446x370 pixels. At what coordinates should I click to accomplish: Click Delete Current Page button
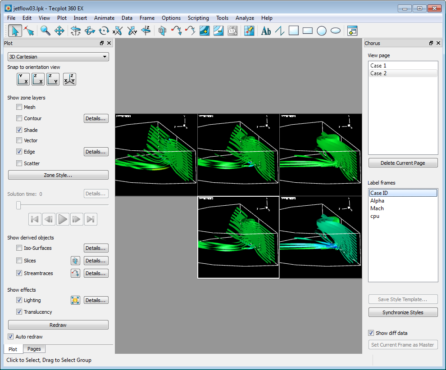(403, 163)
